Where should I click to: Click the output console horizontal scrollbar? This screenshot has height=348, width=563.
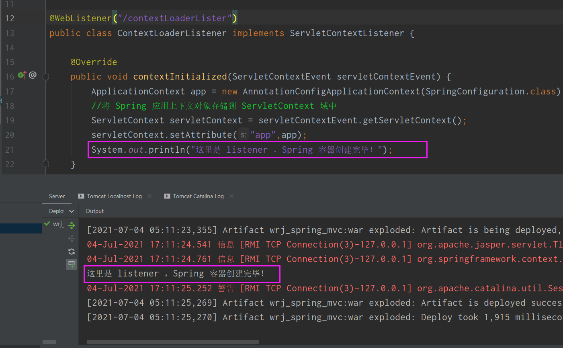coord(173,342)
